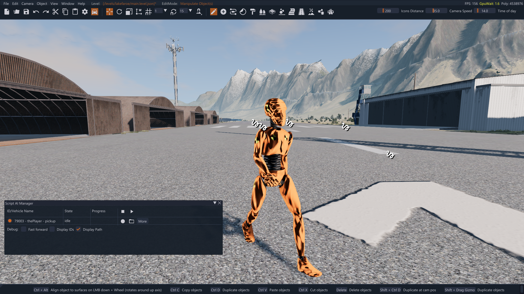This screenshot has height=294, width=524.
Task: Select the 79003 - thePlayer - pickup row
Action: 35,221
